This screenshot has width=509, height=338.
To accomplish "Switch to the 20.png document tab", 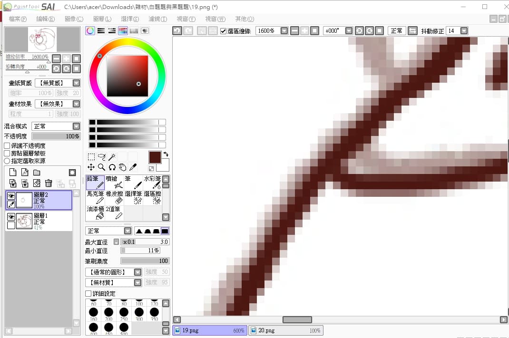I will click(286, 330).
